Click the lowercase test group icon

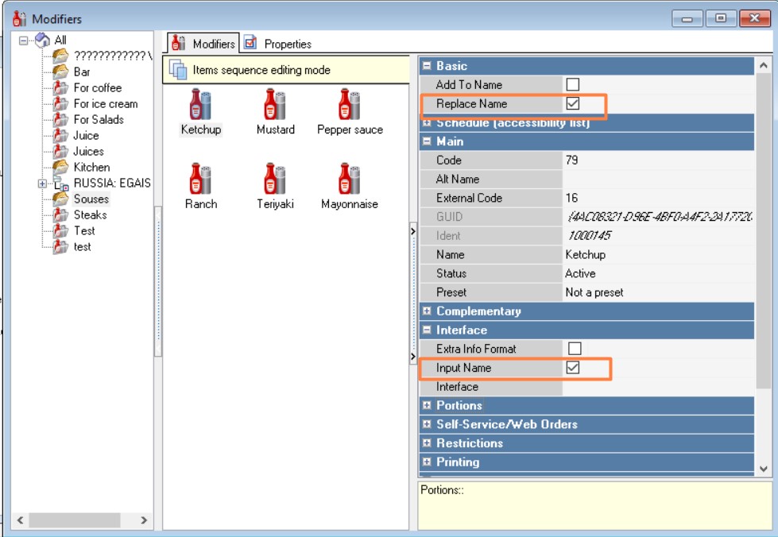[x=60, y=246]
